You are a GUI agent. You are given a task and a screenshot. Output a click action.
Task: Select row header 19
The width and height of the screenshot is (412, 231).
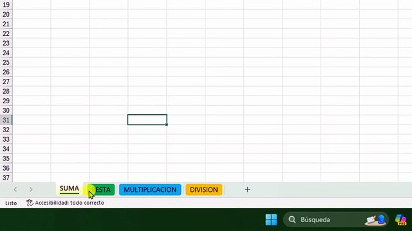[x=6, y=4]
